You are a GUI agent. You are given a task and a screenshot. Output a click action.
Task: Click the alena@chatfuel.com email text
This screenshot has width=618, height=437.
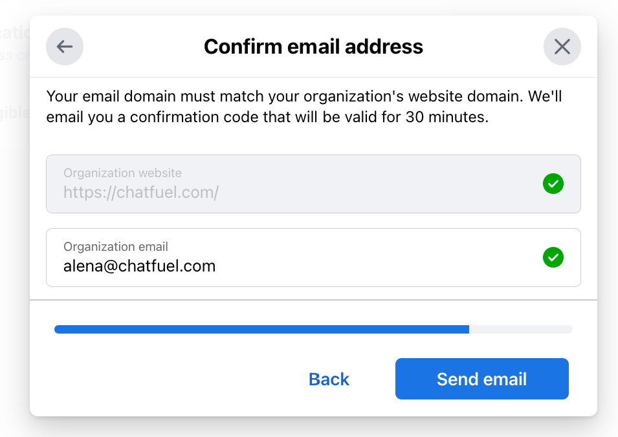[x=140, y=266]
